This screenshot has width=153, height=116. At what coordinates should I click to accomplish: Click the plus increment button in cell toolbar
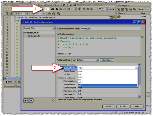click(27, 13)
